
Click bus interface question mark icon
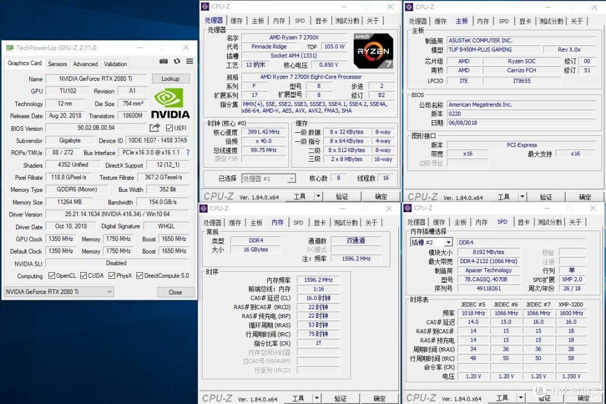(188, 152)
